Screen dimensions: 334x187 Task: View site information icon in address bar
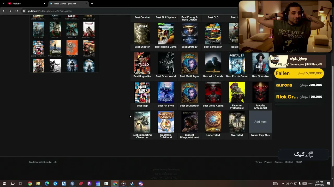point(24,11)
